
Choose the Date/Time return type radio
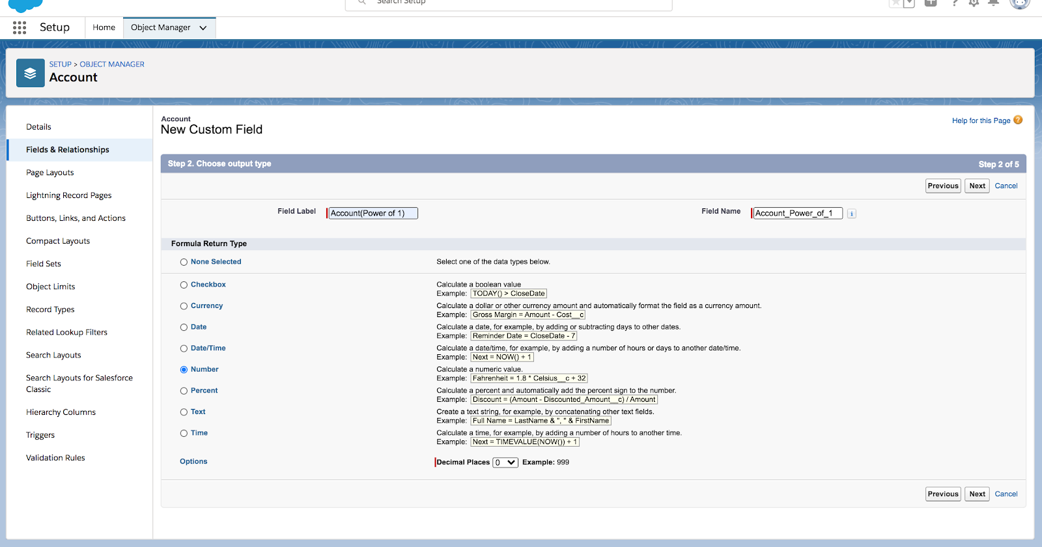click(x=184, y=348)
